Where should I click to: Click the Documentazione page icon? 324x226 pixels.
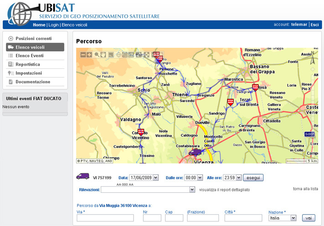pyautogui.click(x=10, y=82)
